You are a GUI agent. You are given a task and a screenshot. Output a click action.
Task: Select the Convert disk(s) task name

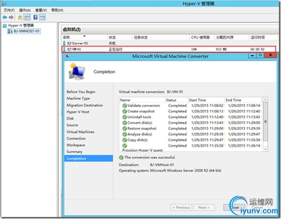tap(140, 123)
